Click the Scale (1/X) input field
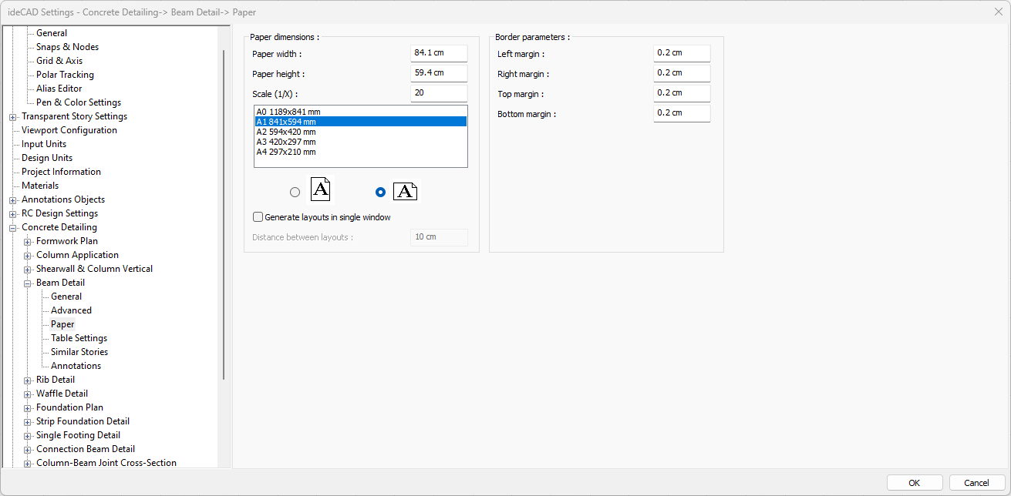Screen dimensions: 1011x496 coord(438,93)
